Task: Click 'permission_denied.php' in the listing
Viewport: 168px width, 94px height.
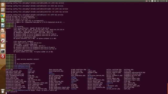Action: [x=96, y=75]
